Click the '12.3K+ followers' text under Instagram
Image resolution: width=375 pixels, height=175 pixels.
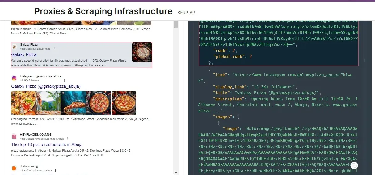[x=30, y=80]
